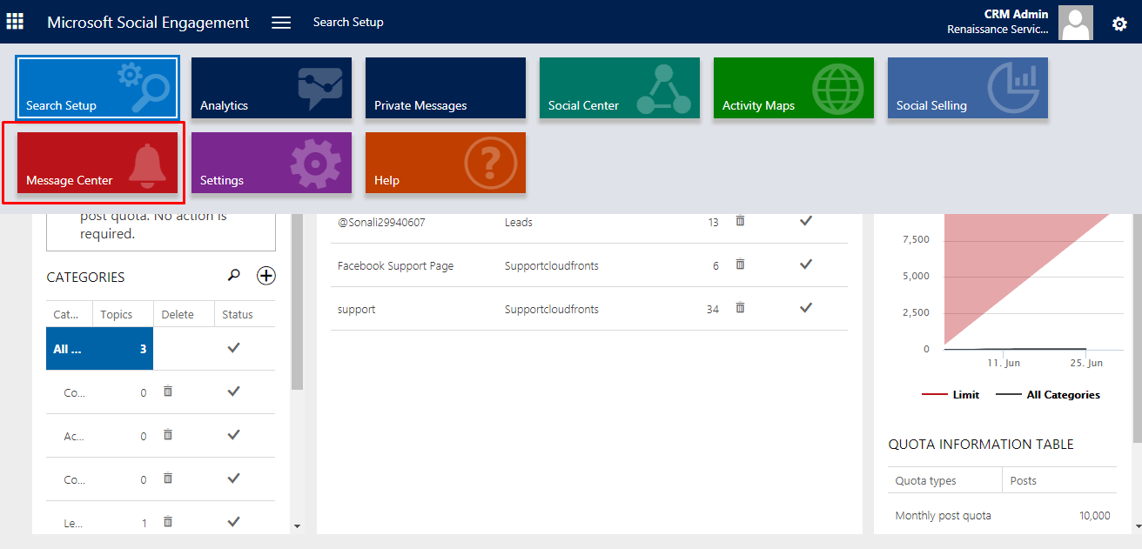Click the Posts column header

1060,480
